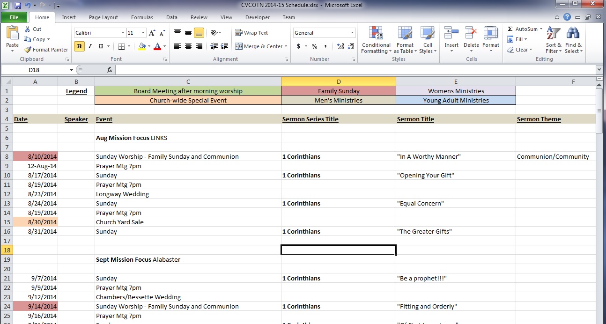The image size is (606, 324).
Task: Apply Percent Style formatting
Action: tap(314, 46)
